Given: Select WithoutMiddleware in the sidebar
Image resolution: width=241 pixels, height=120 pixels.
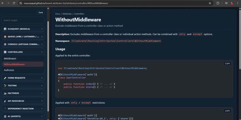Looking at the screenshot, I should [x=23, y=64].
